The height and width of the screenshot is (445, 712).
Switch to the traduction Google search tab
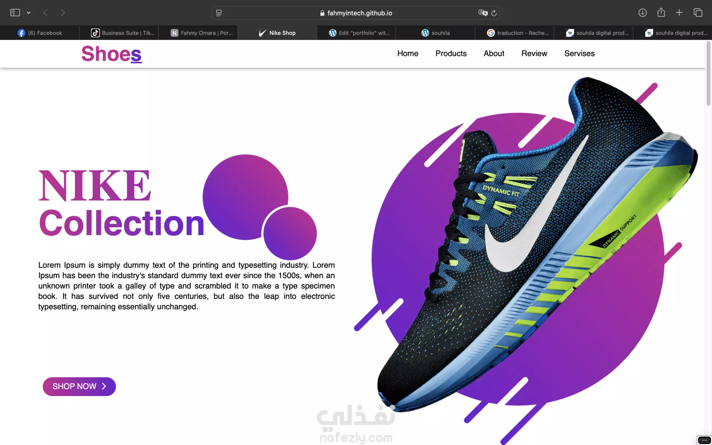pos(514,33)
